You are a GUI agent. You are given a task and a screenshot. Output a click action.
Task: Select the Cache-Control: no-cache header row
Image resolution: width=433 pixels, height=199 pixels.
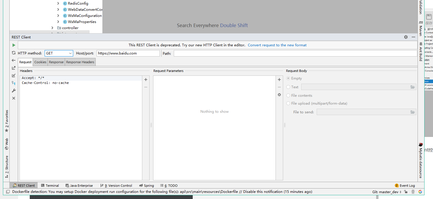point(81,83)
